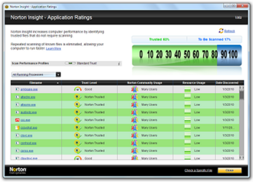This screenshot has width=253, height=182.
Task: Click the file icon beside audiodg.exe
Action: click(17, 112)
